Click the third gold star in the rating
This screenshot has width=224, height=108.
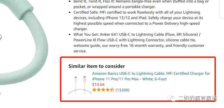(103, 90)
